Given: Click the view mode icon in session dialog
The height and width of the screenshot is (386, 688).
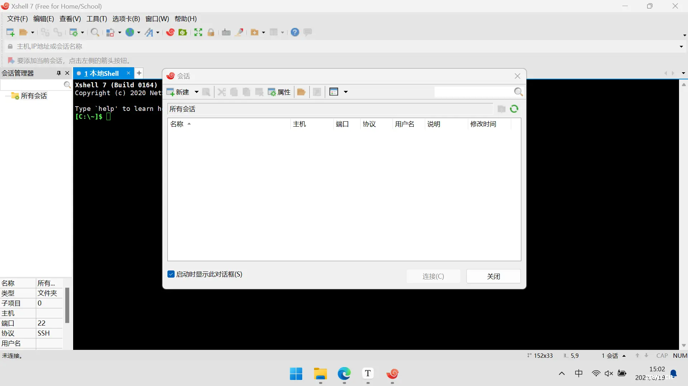Looking at the screenshot, I should pos(334,92).
